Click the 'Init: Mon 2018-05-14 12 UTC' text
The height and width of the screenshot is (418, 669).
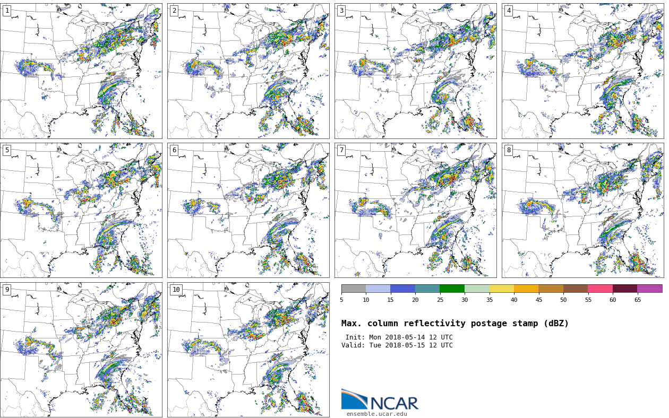[399, 337]
